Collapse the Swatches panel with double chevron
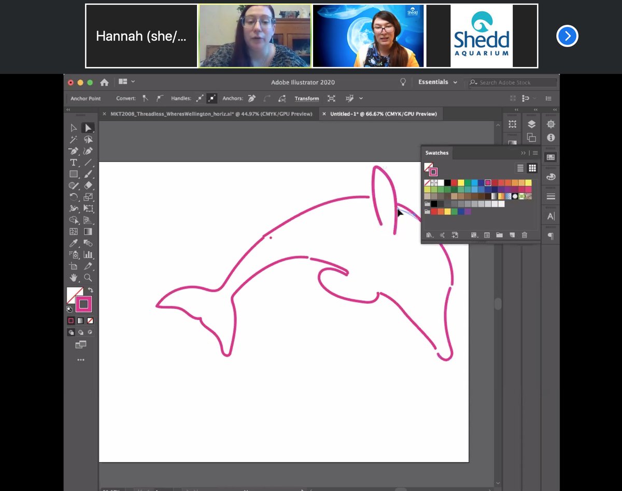This screenshot has width=622, height=491. click(x=524, y=153)
